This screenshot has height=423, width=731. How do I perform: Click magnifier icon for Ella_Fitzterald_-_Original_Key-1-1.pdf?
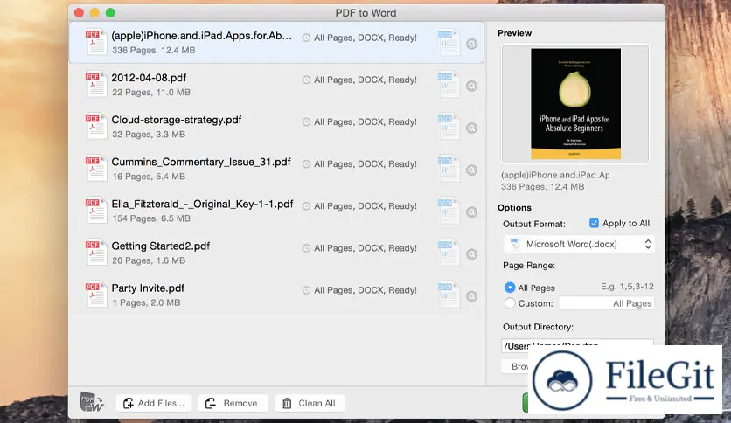[x=472, y=212]
